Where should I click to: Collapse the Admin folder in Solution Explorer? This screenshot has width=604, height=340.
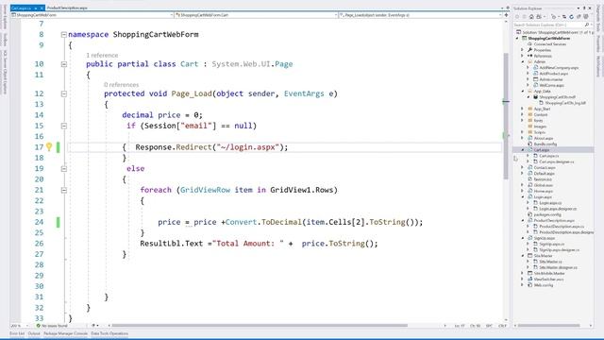523,61
